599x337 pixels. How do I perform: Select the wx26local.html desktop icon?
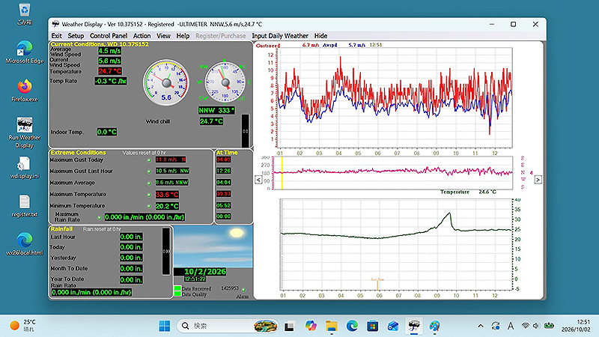[25, 244]
